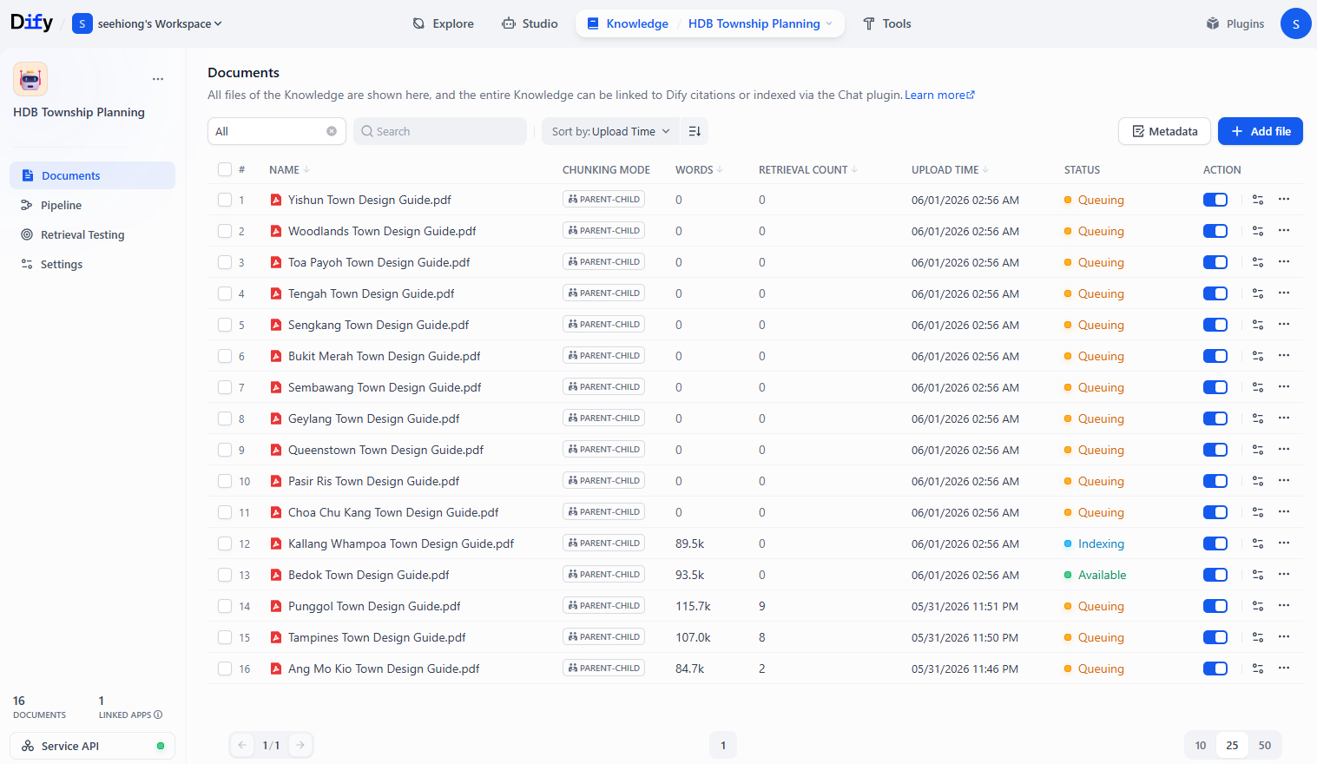This screenshot has height=764, width=1317.
Task: Set page size to 50
Action: click(1265, 745)
